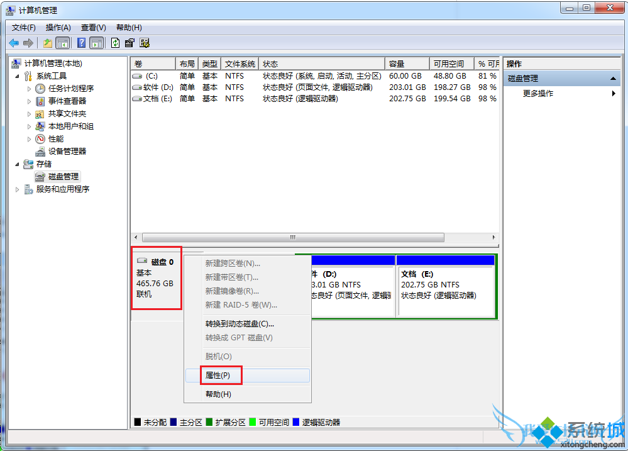Click the 软件 (D:) volume drive icon
This screenshot has height=451, width=628.
(x=138, y=87)
